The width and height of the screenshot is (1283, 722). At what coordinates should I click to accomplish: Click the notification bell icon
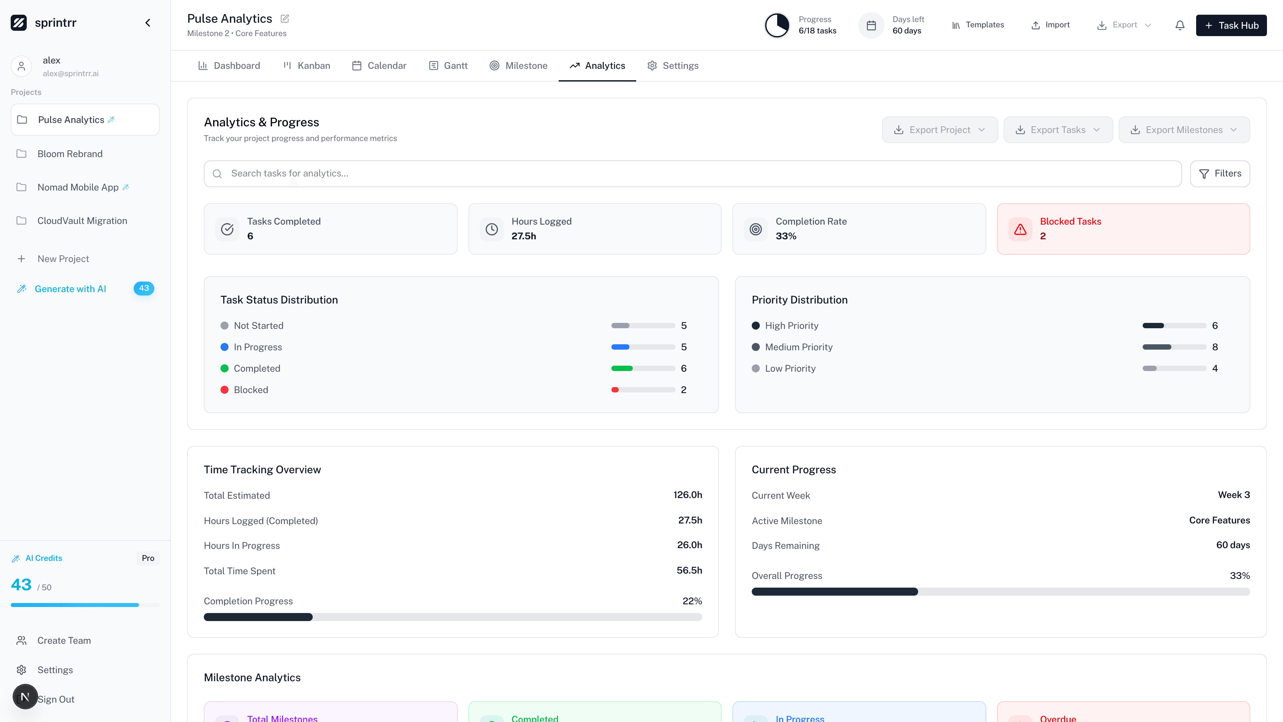coord(1180,25)
